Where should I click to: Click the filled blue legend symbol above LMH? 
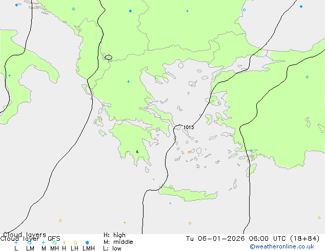[87, 242]
